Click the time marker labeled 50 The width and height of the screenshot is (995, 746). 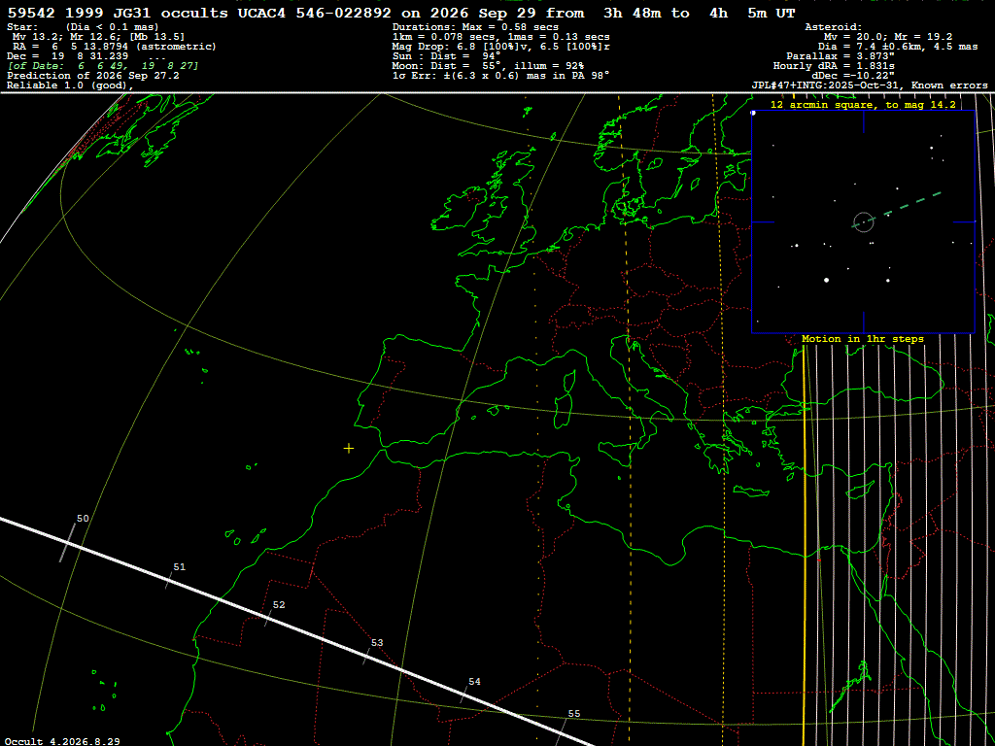[x=83, y=519]
